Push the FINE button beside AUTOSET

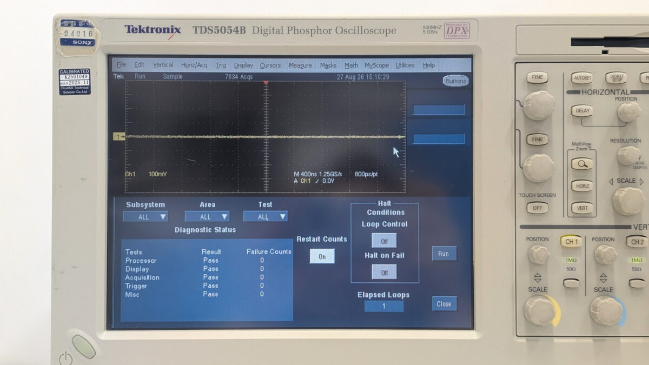tap(537, 77)
